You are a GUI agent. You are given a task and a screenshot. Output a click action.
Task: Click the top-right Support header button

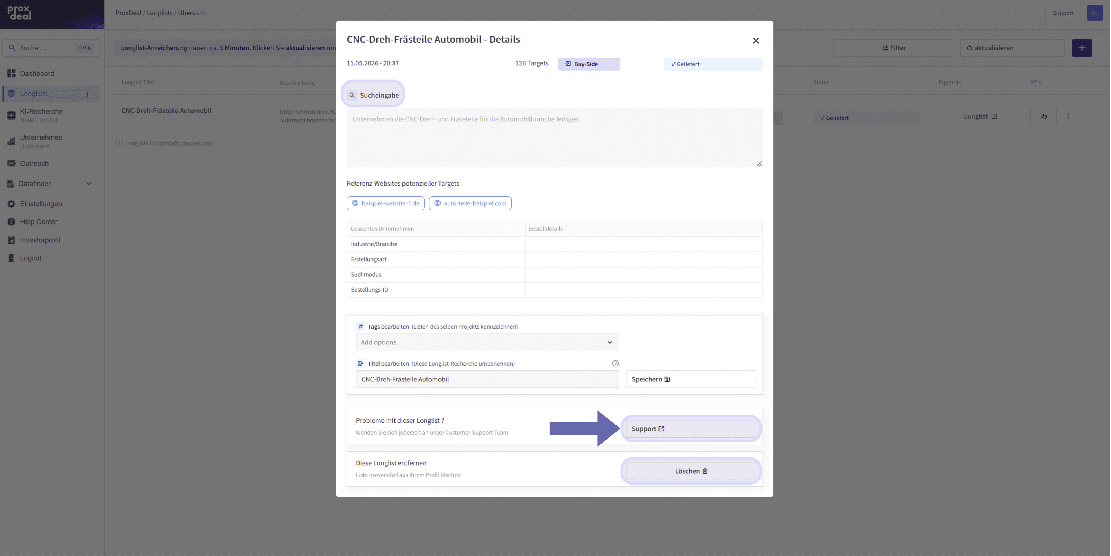coord(1063,13)
